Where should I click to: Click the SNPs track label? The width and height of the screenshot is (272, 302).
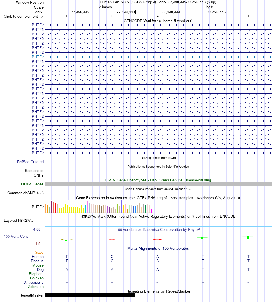[x=39, y=175]
